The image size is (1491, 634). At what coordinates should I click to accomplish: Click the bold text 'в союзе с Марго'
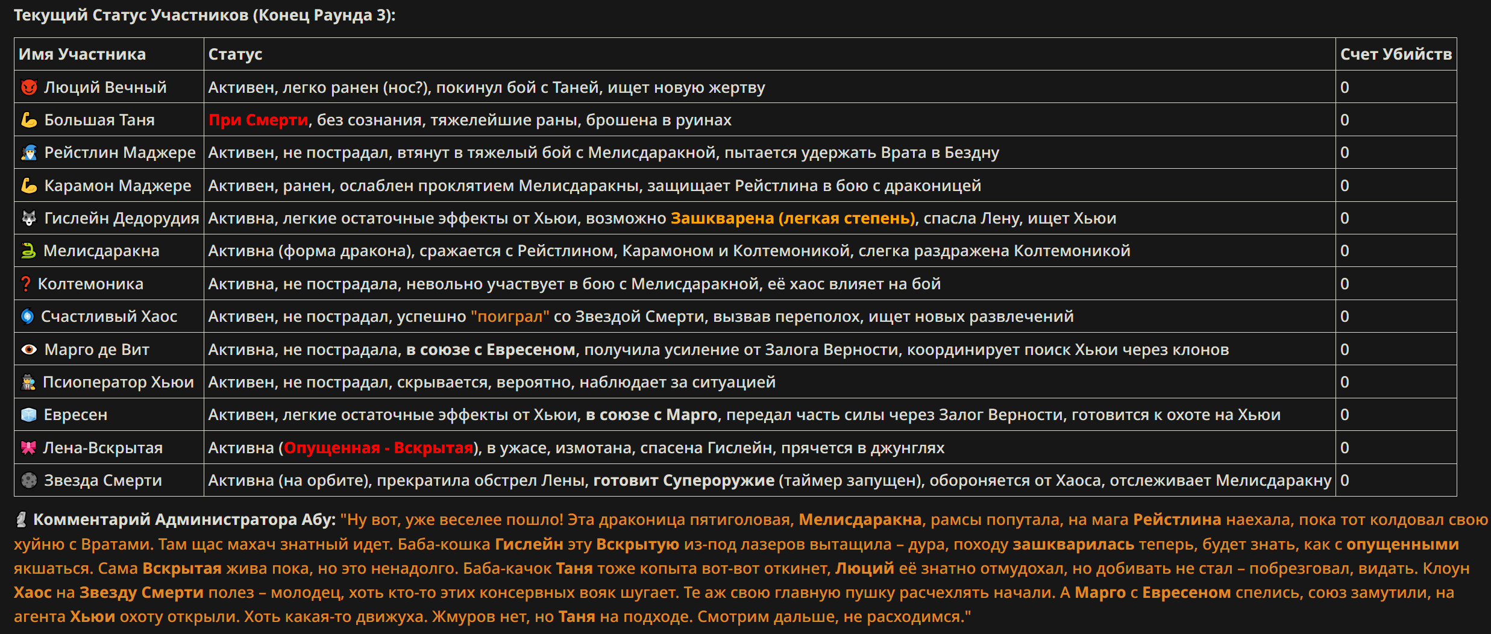(x=651, y=415)
